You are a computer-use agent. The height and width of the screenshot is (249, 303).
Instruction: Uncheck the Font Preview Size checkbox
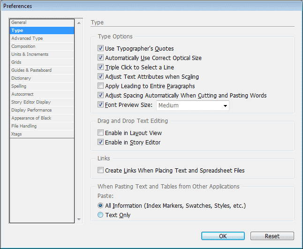[x=100, y=105]
